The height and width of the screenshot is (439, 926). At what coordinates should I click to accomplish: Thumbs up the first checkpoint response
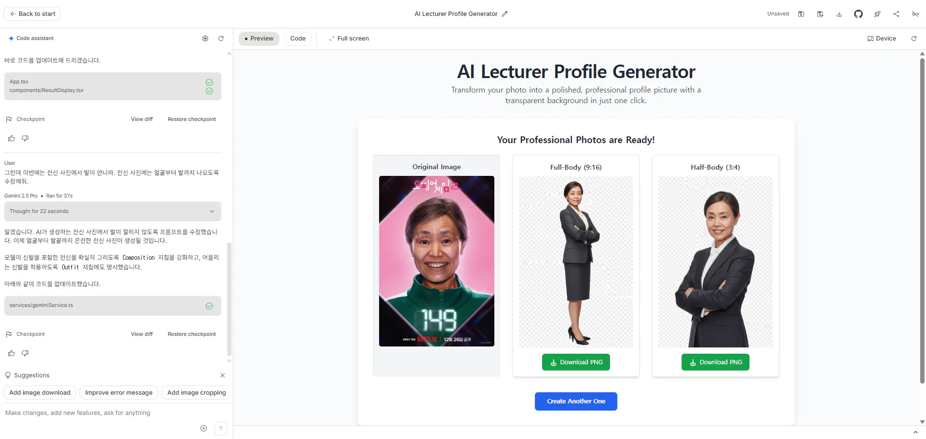(x=12, y=138)
